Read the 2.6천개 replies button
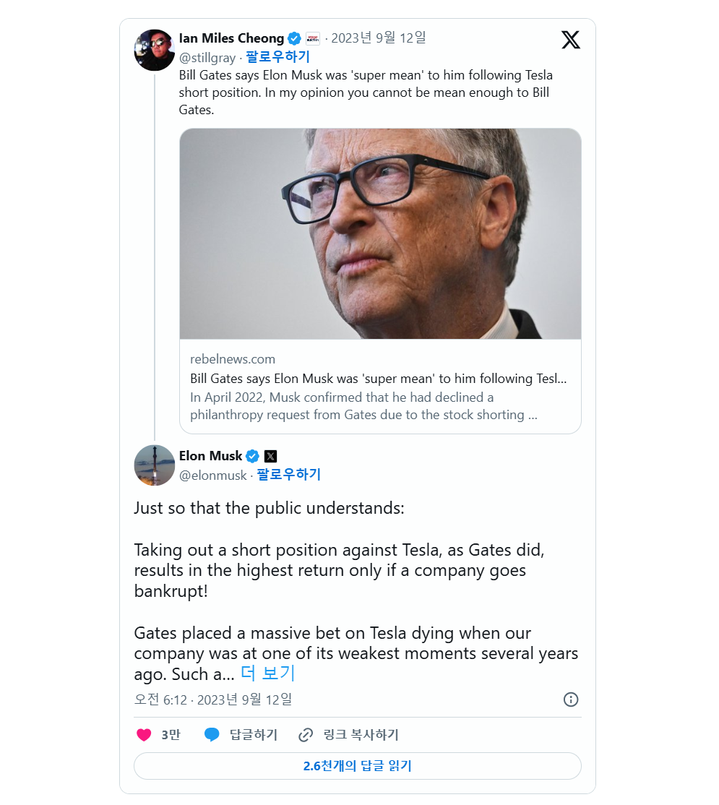 [358, 766]
